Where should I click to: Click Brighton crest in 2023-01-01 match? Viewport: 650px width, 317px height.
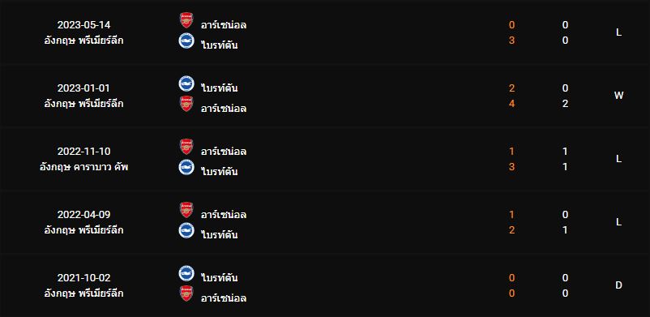[186, 84]
